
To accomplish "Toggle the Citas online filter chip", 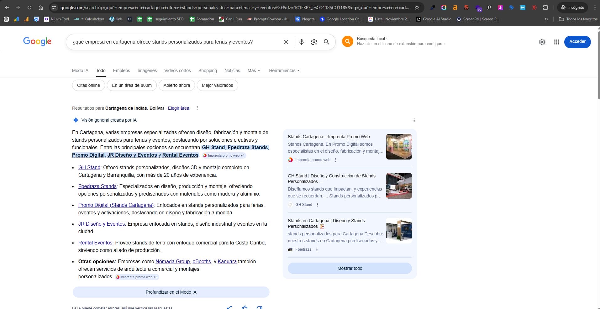I will [x=88, y=85].
